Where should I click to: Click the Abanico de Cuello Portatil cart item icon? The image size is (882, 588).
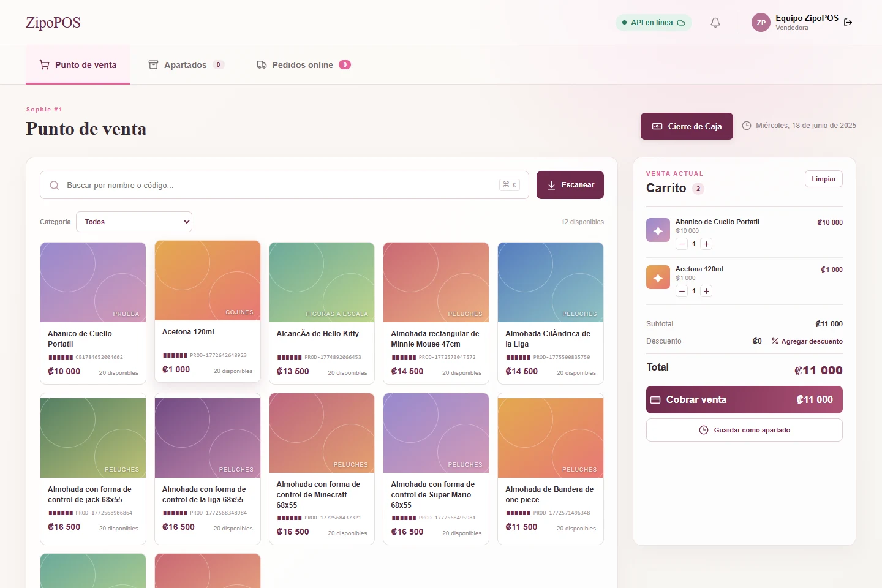coord(658,230)
